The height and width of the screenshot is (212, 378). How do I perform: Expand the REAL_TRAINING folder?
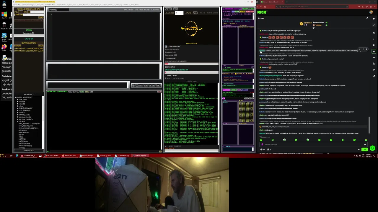[17, 110]
